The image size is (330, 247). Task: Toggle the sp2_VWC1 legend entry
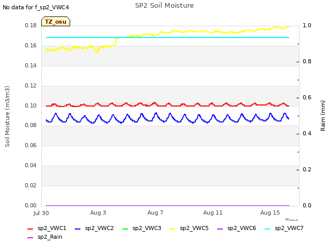[47, 228]
